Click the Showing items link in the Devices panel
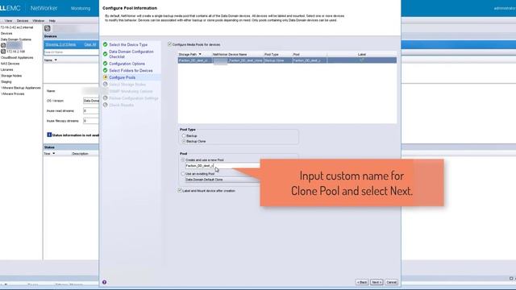 tap(60, 44)
